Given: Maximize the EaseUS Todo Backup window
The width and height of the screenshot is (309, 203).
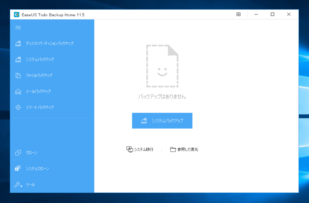Looking at the screenshot, I should click(x=272, y=14).
